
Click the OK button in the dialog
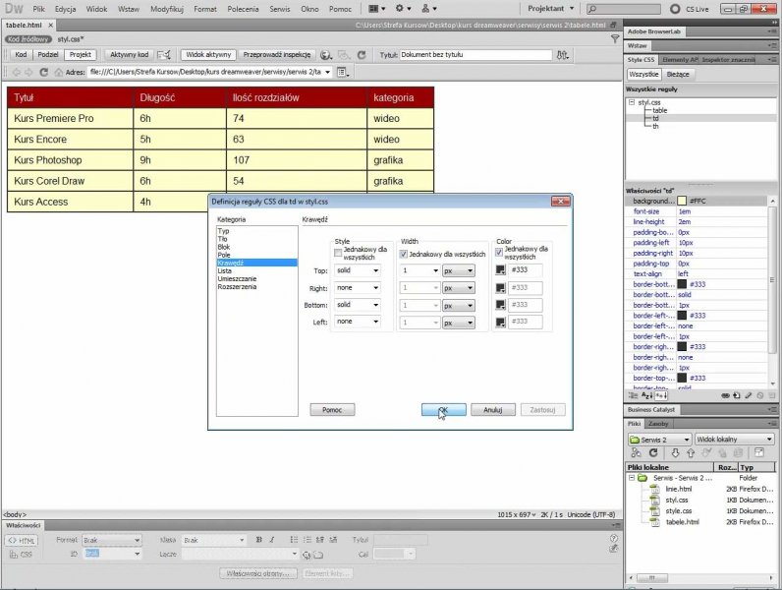(443, 409)
